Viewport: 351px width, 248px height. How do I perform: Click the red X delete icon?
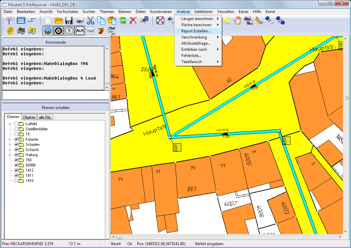(x=133, y=20)
